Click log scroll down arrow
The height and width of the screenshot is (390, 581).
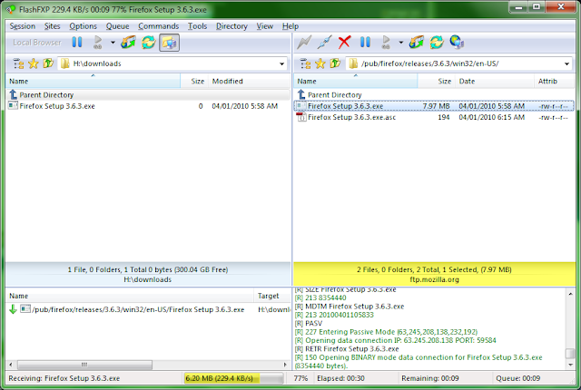click(570, 365)
